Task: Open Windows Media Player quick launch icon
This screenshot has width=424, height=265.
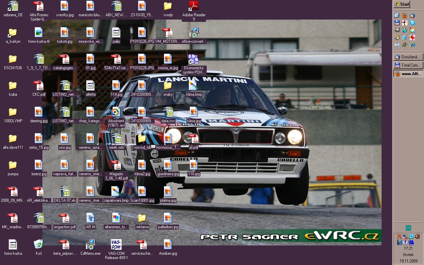Action: 397,37
